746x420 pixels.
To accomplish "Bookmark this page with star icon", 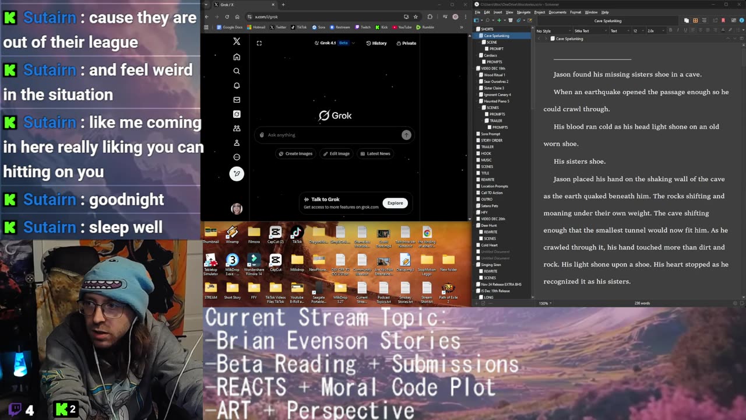I will pyautogui.click(x=416, y=16).
